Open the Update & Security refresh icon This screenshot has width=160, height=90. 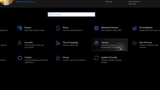[96, 58]
